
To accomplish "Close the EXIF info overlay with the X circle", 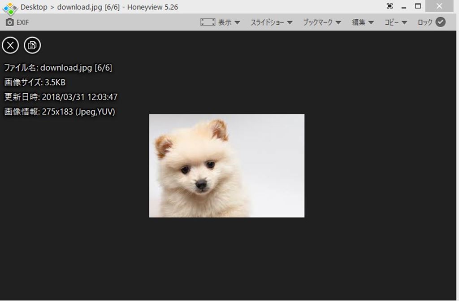I will [10, 45].
